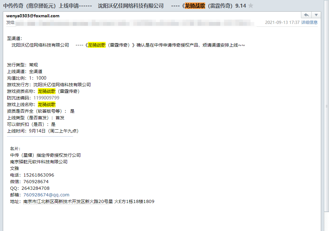
Task: Click the timestamp 2021-09-13 17:37
Action: point(282,22)
